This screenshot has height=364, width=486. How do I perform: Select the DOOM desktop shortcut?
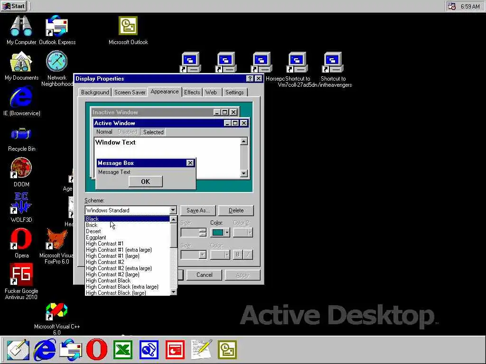coord(21,172)
